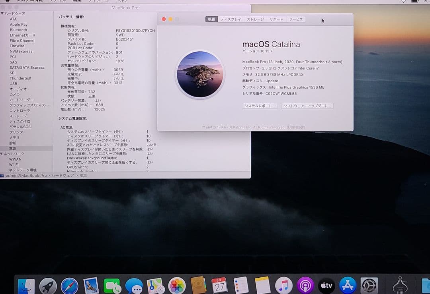Launch the Maps app
The image size is (430, 294).
pyautogui.click(x=154, y=285)
